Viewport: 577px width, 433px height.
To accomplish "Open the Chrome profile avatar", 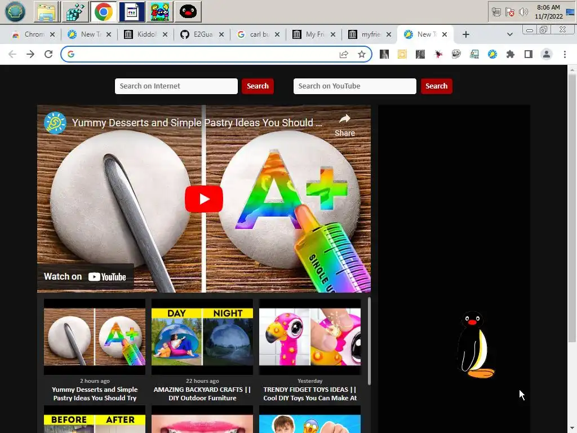I will pos(547,55).
